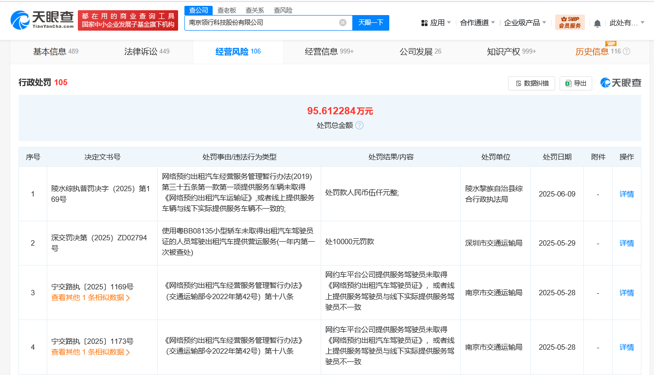This screenshot has height=375, width=654.
Task: Click the date 2025-06-09
Action: tap(557, 194)
